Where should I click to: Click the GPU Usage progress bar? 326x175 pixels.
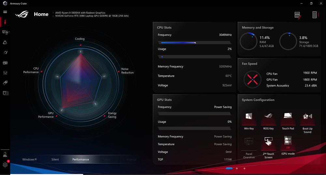coord(194,128)
